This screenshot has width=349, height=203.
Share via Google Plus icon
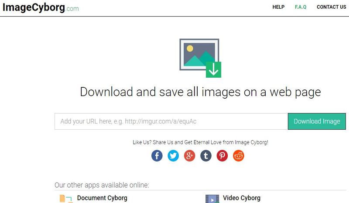[189, 155]
